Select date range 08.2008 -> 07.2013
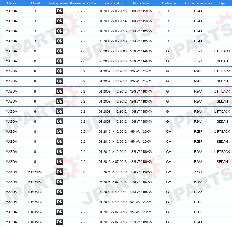 tap(113, 182)
